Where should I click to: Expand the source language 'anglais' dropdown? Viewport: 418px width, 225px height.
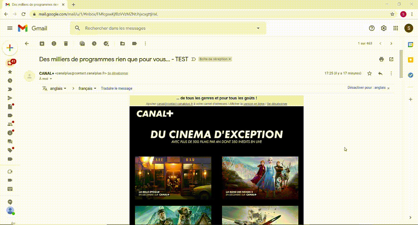58,88
